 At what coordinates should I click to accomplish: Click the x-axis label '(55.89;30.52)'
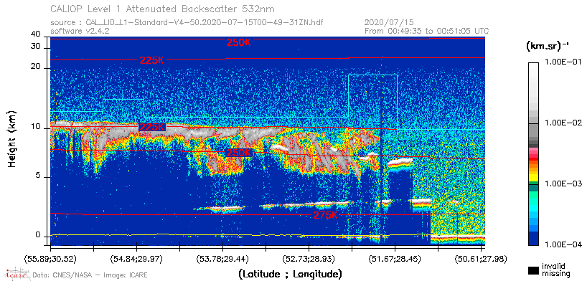[50, 259]
